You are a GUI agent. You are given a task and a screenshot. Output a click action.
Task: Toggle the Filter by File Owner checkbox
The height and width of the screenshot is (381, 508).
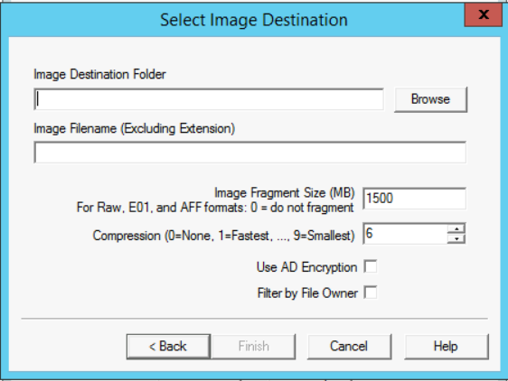pos(371,293)
